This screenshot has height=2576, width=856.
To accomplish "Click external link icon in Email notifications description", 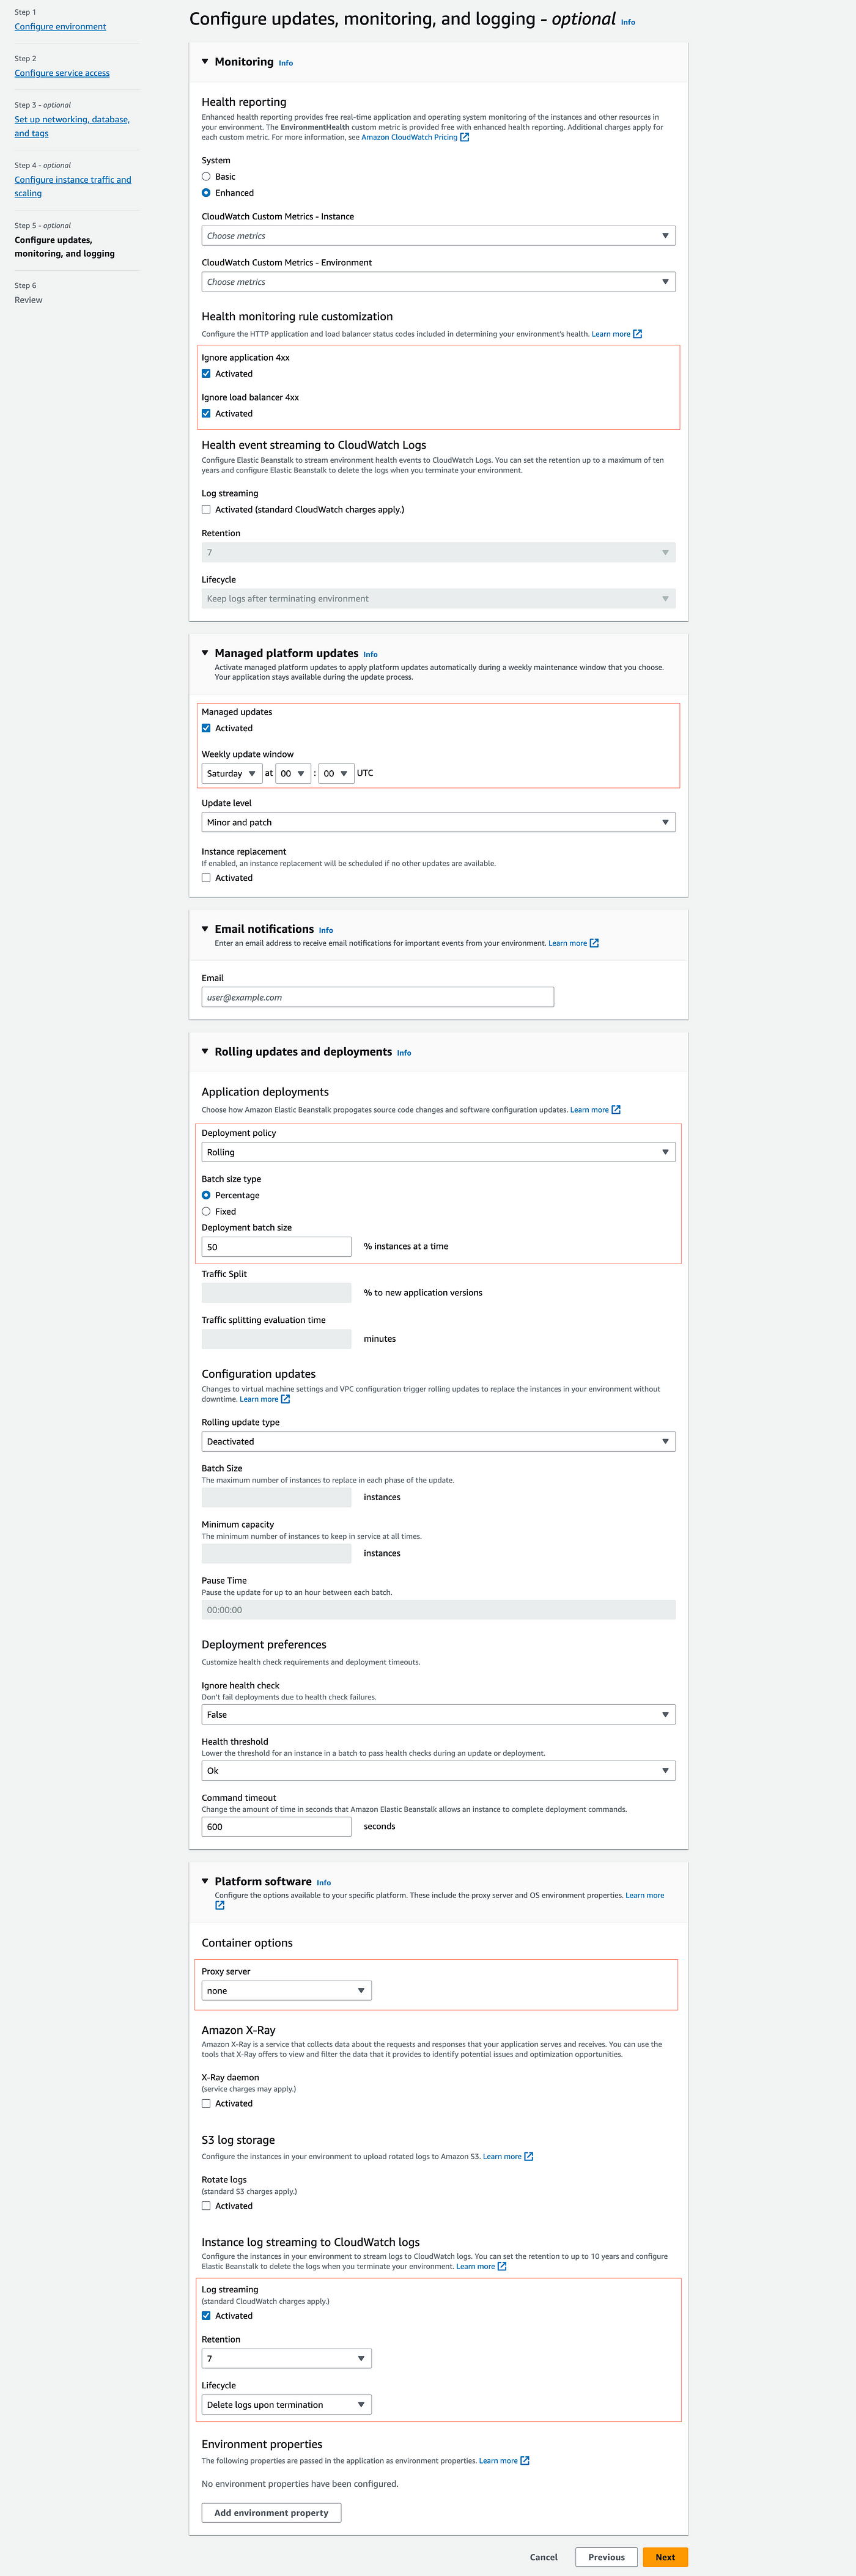I will click(x=594, y=943).
